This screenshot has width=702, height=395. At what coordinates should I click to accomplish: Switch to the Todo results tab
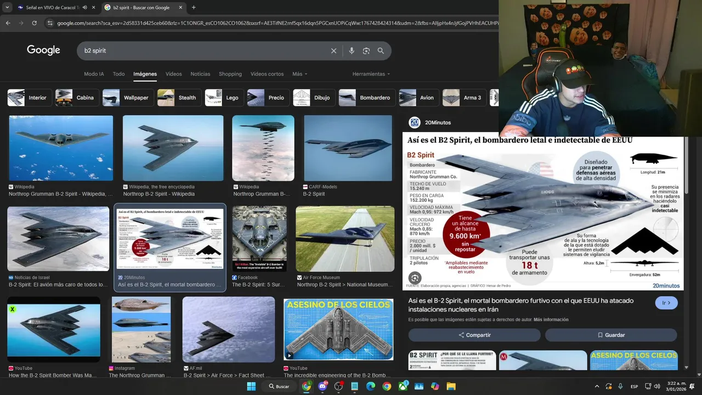[118, 74]
